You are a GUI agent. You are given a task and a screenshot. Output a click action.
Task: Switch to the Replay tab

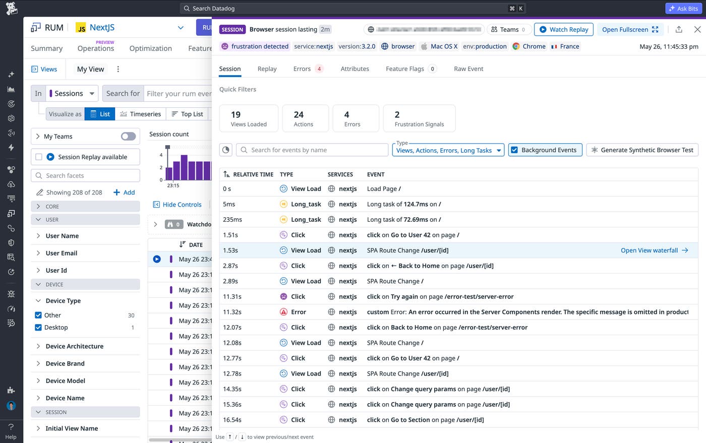(x=267, y=69)
